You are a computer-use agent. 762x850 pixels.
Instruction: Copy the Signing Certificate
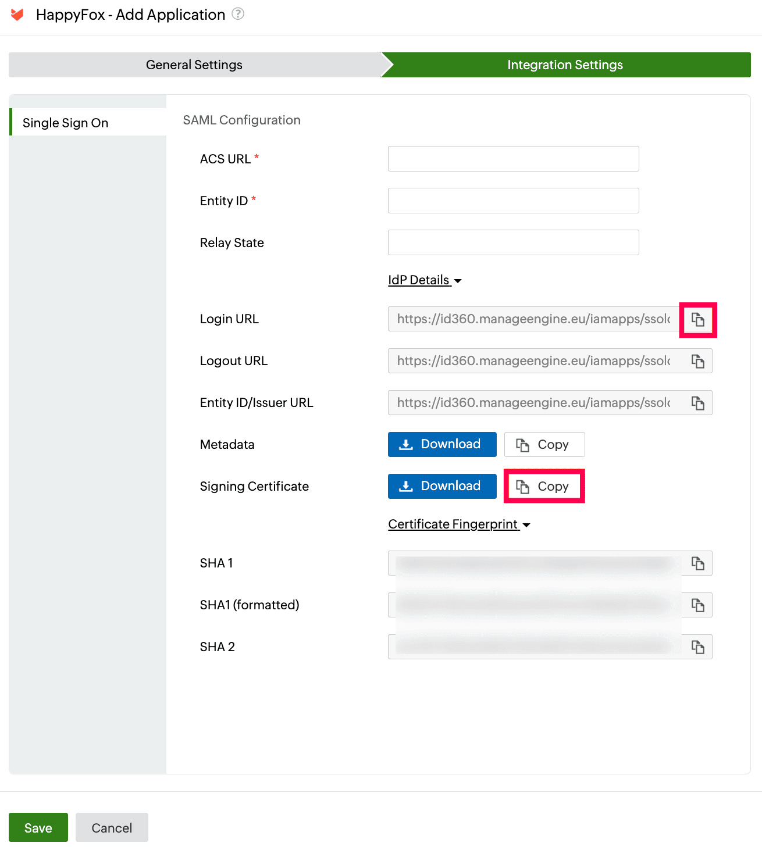[544, 486]
